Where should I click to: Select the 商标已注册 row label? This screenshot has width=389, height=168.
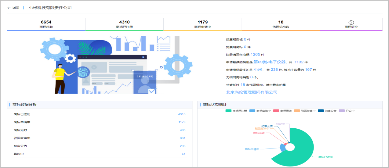(22, 114)
